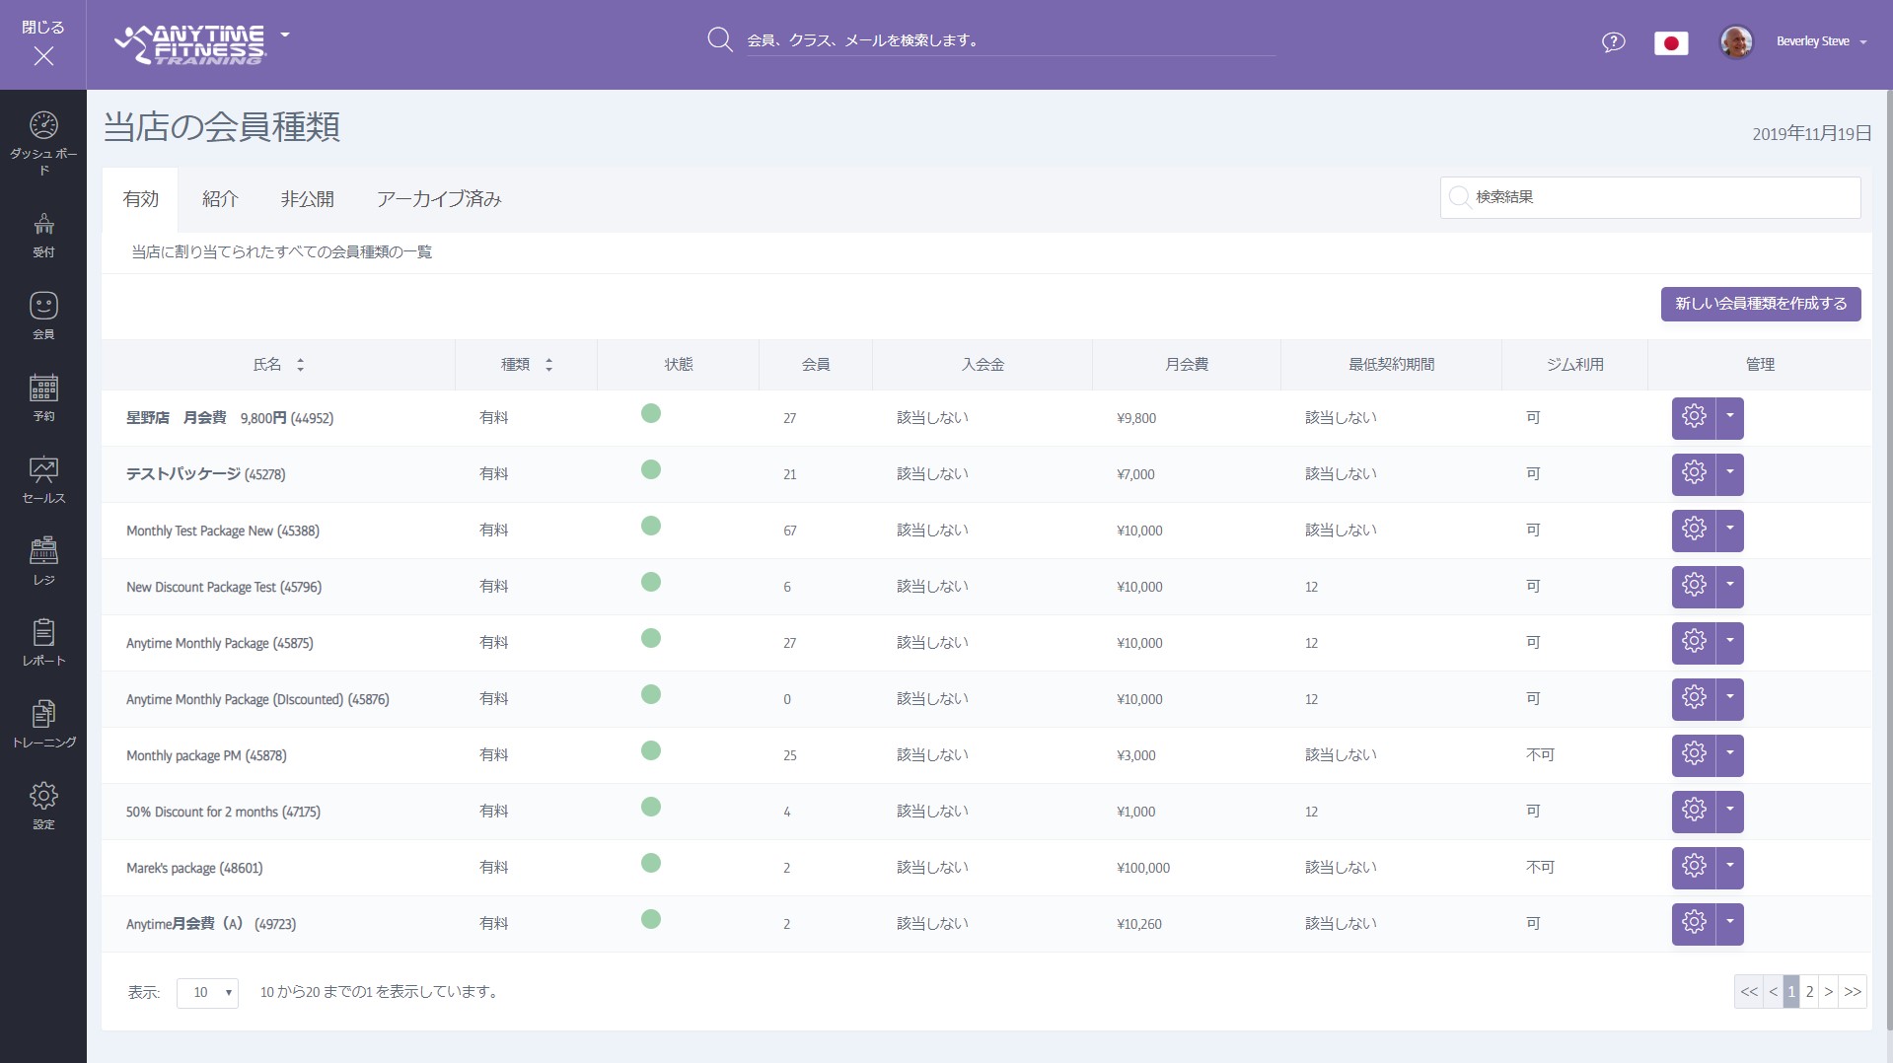The width and height of the screenshot is (1893, 1063).
Task: Click gear for New Discount Package Test
Action: [1694, 587]
